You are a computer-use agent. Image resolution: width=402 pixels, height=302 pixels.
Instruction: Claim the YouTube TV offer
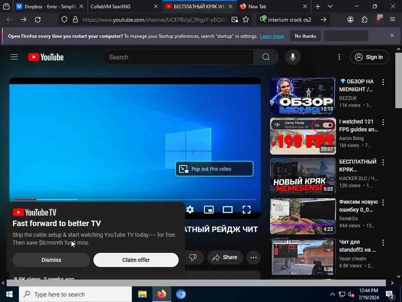coord(136,260)
